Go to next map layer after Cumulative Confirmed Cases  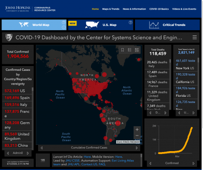(137, 148)
